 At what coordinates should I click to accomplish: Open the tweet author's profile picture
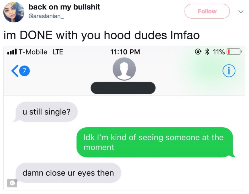click(14, 12)
